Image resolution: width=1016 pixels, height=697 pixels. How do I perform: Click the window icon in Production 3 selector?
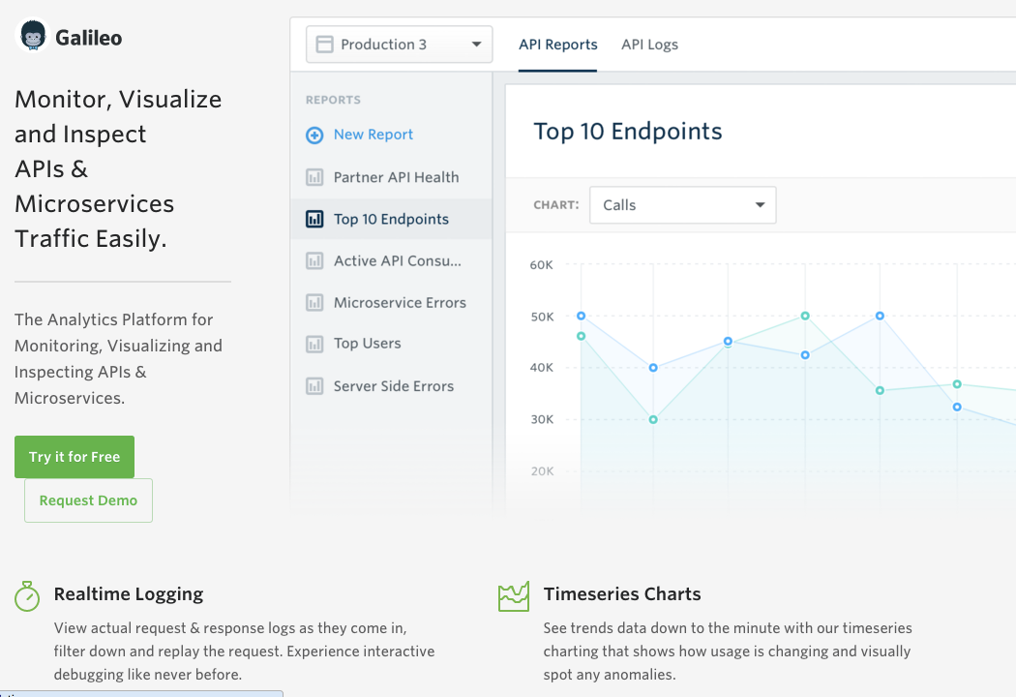(x=324, y=45)
